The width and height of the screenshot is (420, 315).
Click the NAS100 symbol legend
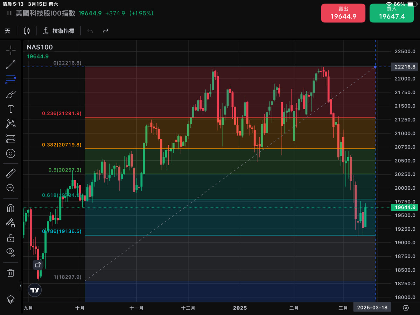pyautogui.click(x=40, y=47)
